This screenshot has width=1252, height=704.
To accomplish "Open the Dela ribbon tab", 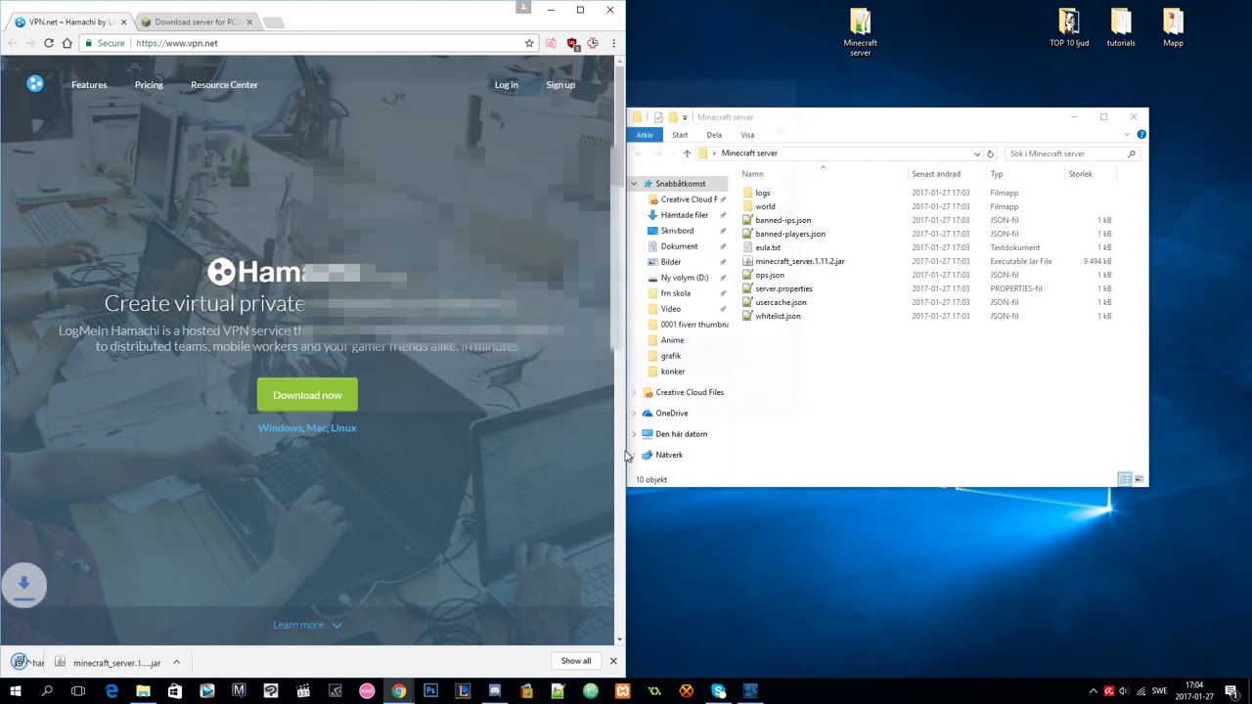I will [714, 135].
